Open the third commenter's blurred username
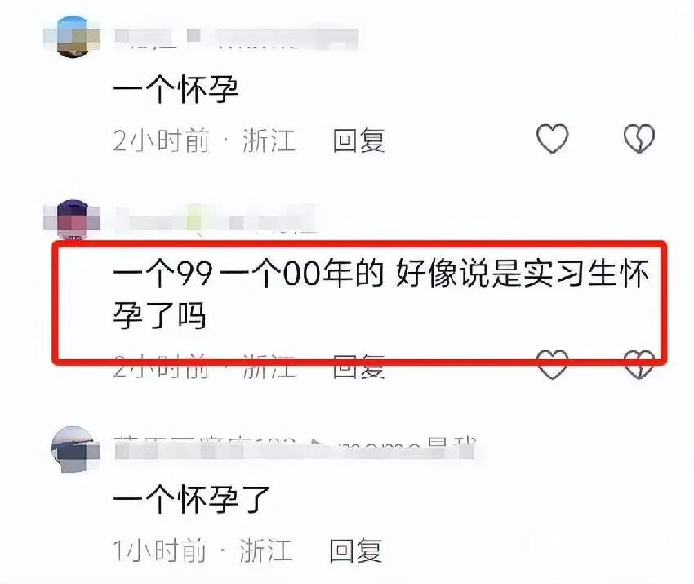 (x=295, y=448)
